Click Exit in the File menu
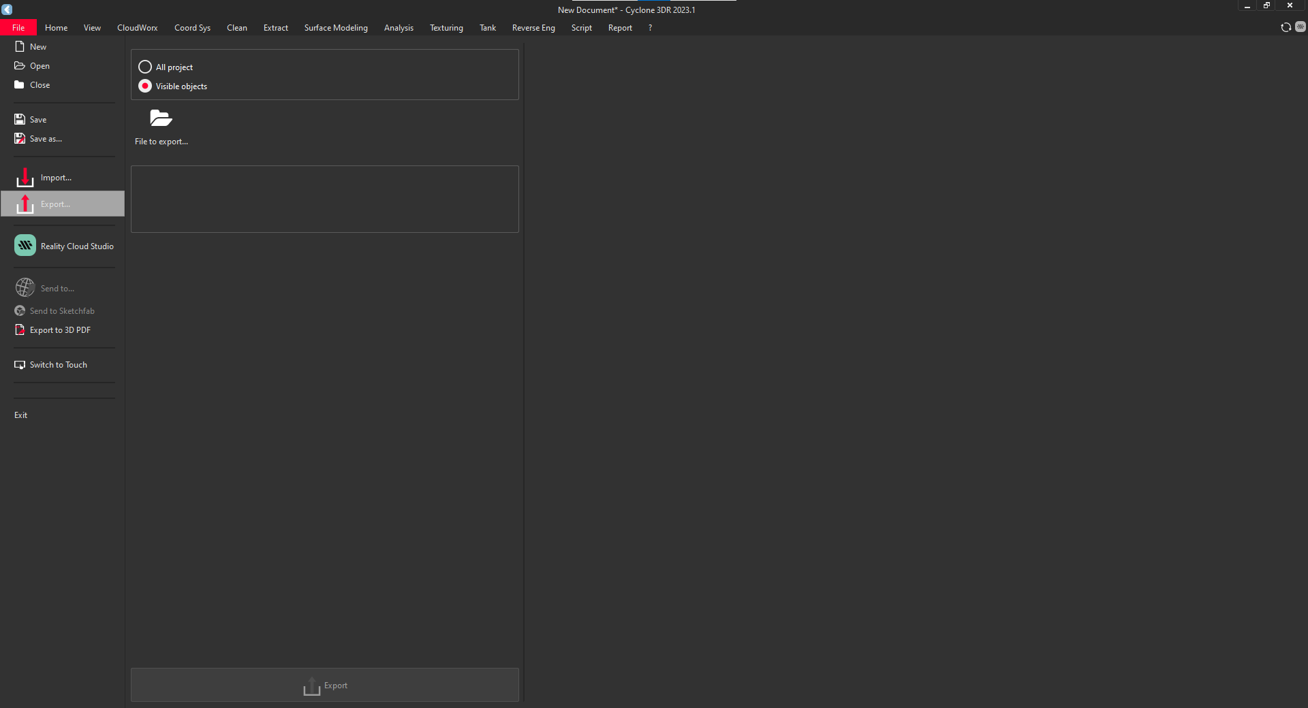 pos(21,415)
